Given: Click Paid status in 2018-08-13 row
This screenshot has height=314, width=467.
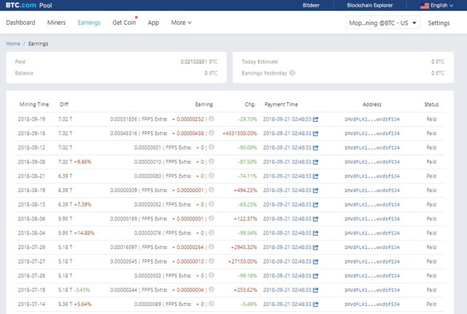Looking at the screenshot, I should 431,204.
